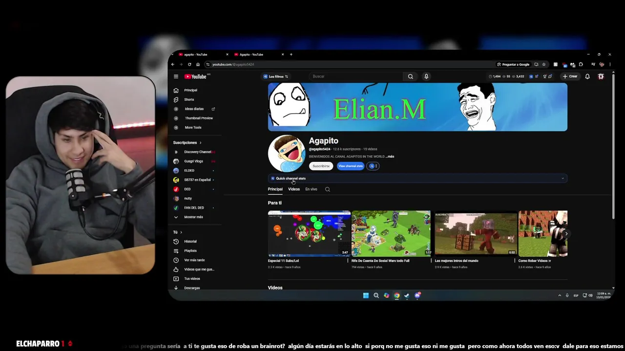
Task: Open a new browser tab
Action: 291,55
